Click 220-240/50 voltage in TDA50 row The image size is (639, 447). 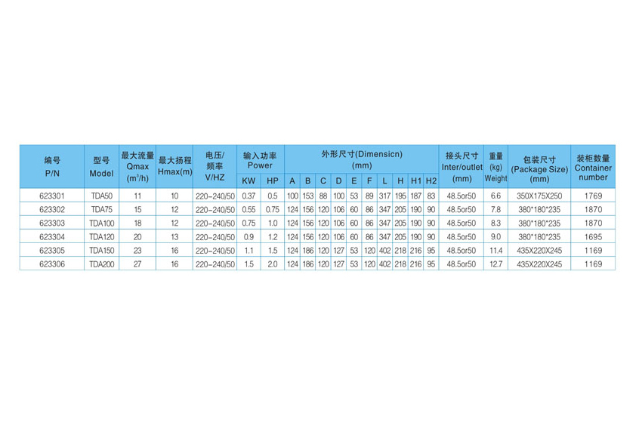tap(215, 196)
